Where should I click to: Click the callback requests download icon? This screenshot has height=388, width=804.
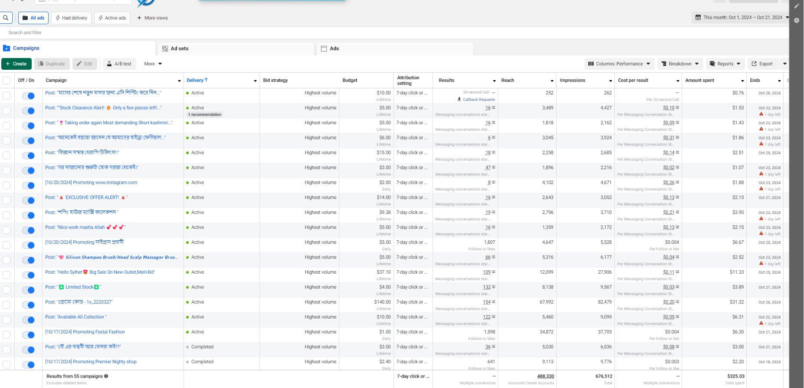(x=459, y=99)
